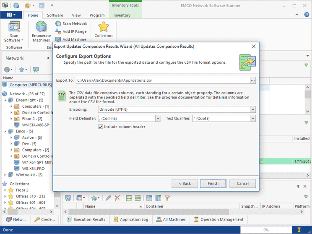
Task: Collapse the Dreamlight tree node
Action: click(5, 100)
